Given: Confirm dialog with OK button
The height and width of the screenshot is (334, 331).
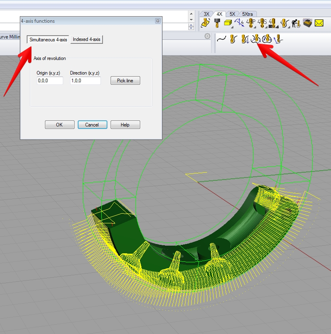Looking at the screenshot, I should [60, 125].
